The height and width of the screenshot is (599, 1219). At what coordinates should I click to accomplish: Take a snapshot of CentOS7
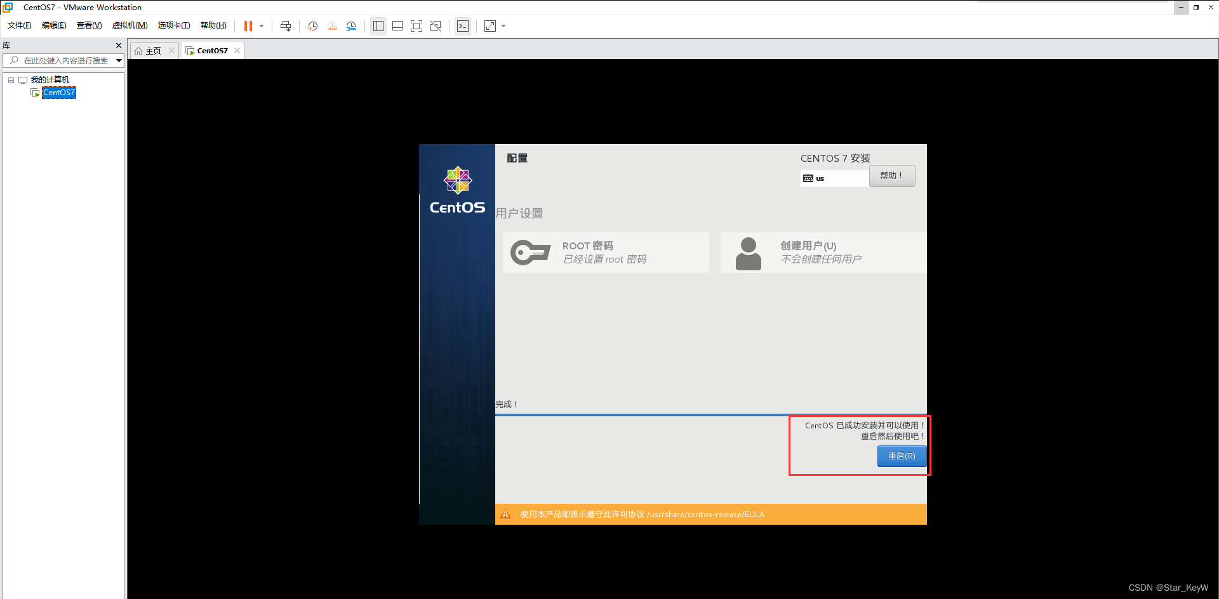pyautogui.click(x=312, y=26)
